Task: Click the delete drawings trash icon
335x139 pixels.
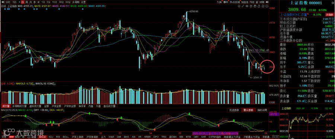Action: coord(251,6)
